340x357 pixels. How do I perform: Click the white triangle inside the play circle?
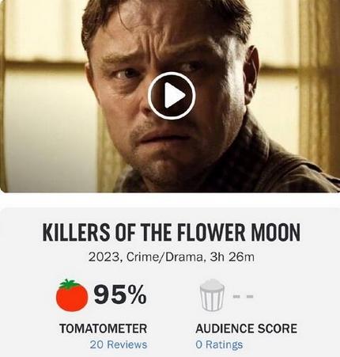click(x=175, y=96)
